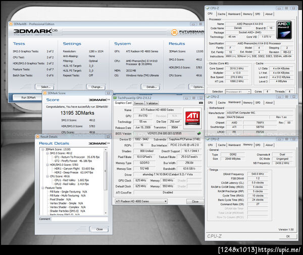
Task: Click the BIOS Version field in GPU-Z
Action: click(x=164, y=134)
